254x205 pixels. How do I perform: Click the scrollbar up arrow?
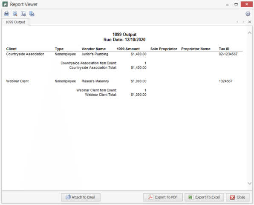pos(250,33)
